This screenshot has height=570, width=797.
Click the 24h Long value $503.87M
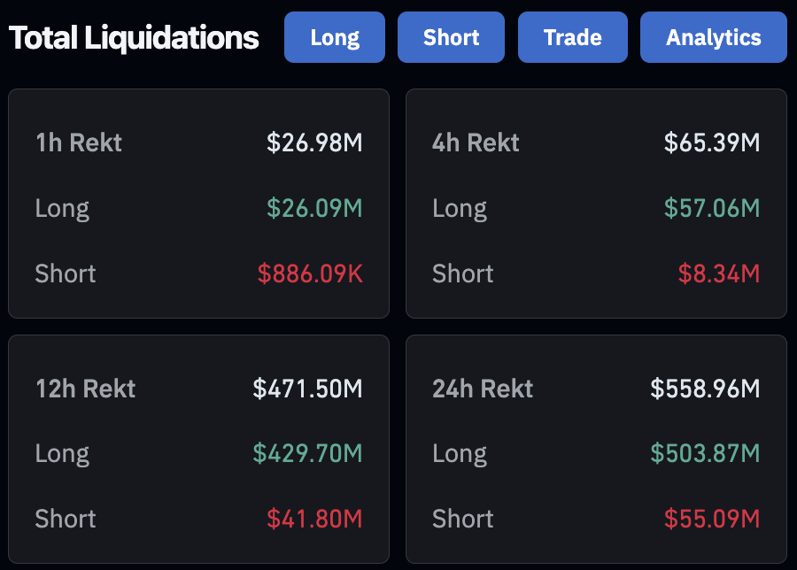(x=705, y=453)
